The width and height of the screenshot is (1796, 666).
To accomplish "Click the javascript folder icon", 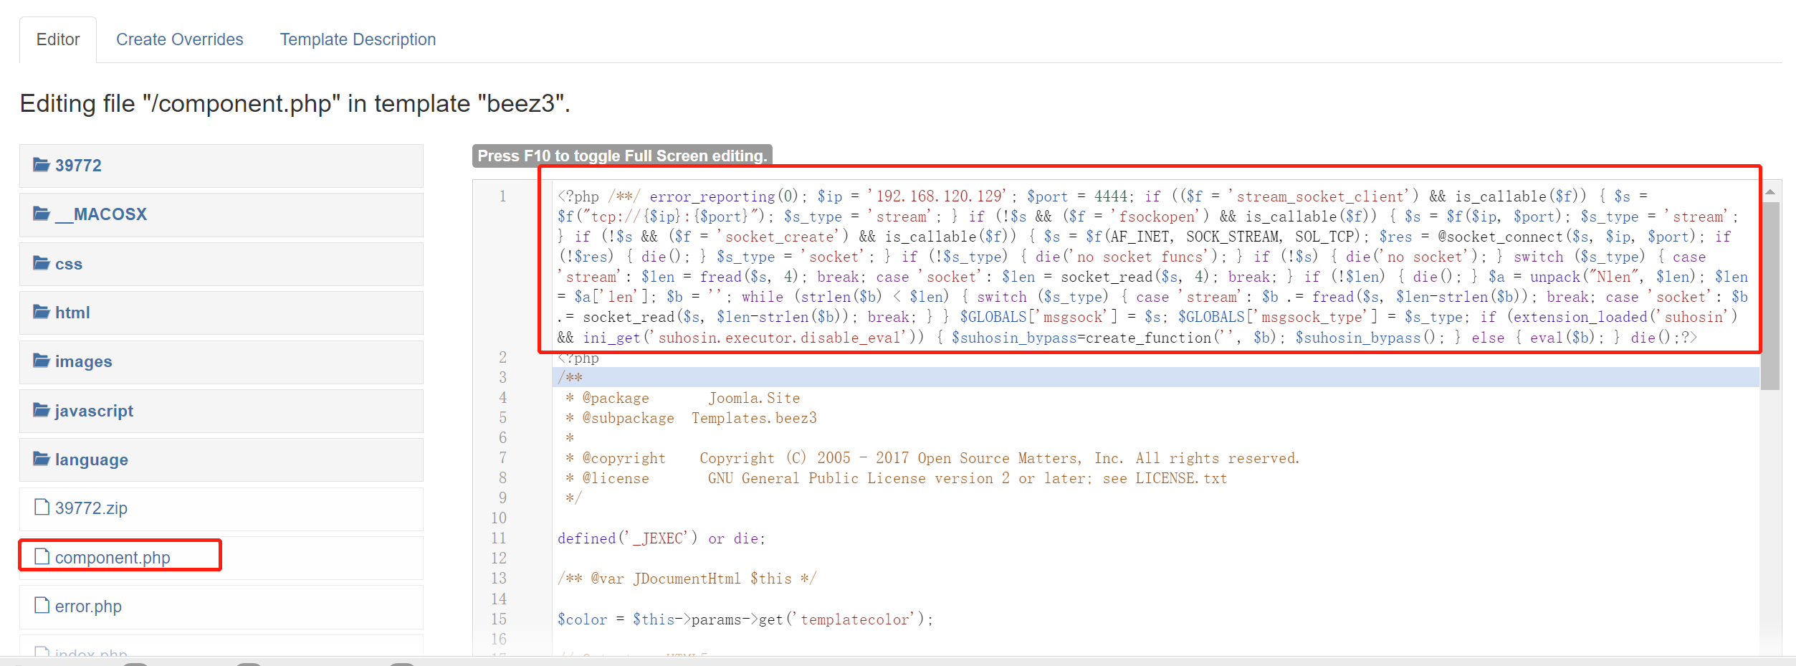I will [x=42, y=409].
